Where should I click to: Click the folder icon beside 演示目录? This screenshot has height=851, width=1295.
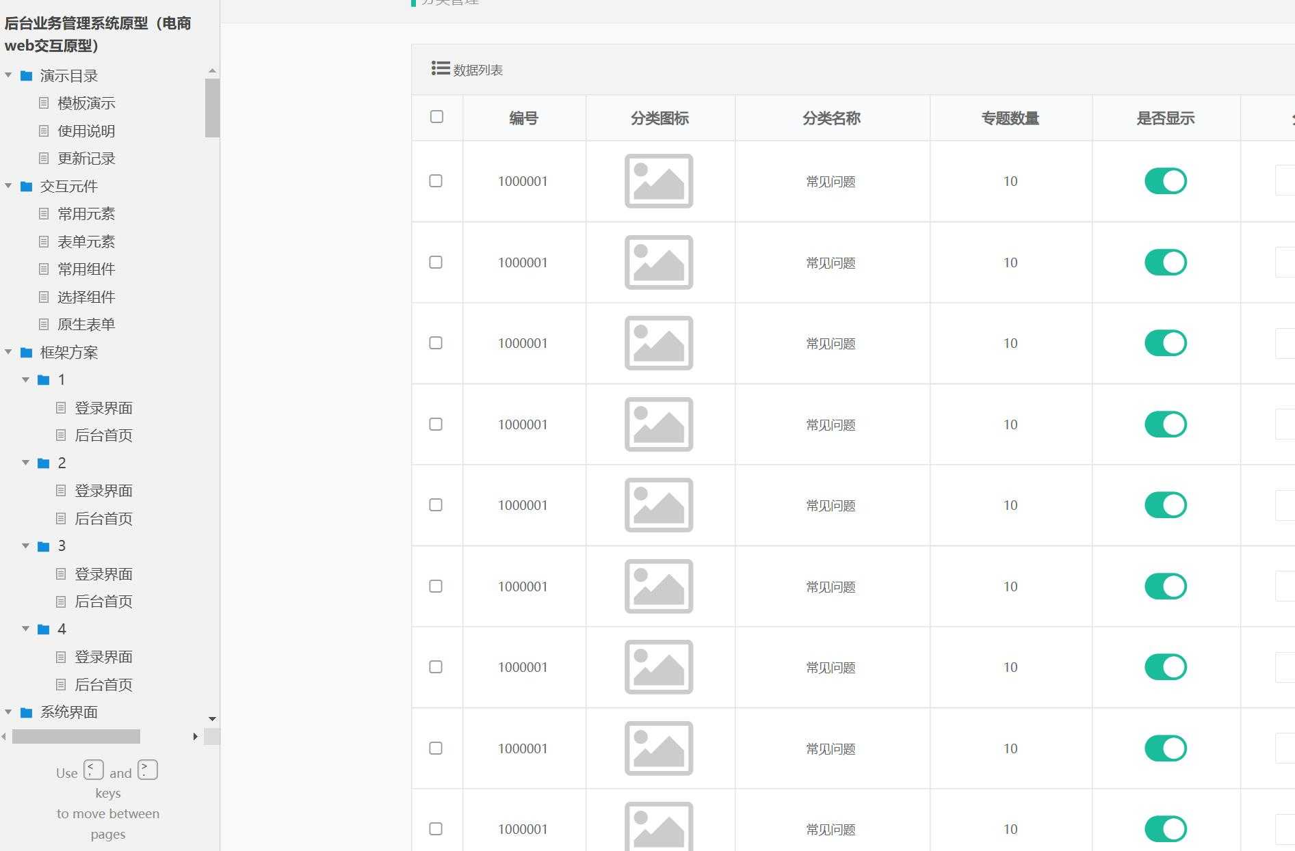[27, 76]
